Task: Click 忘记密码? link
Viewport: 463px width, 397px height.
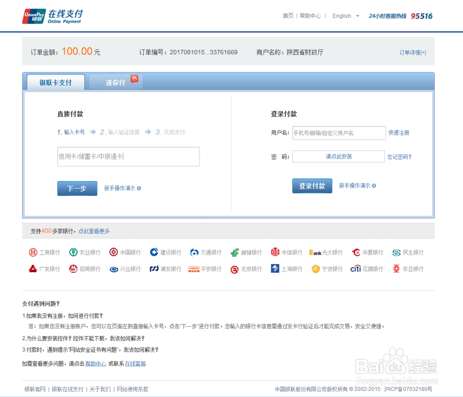Action: click(x=399, y=157)
